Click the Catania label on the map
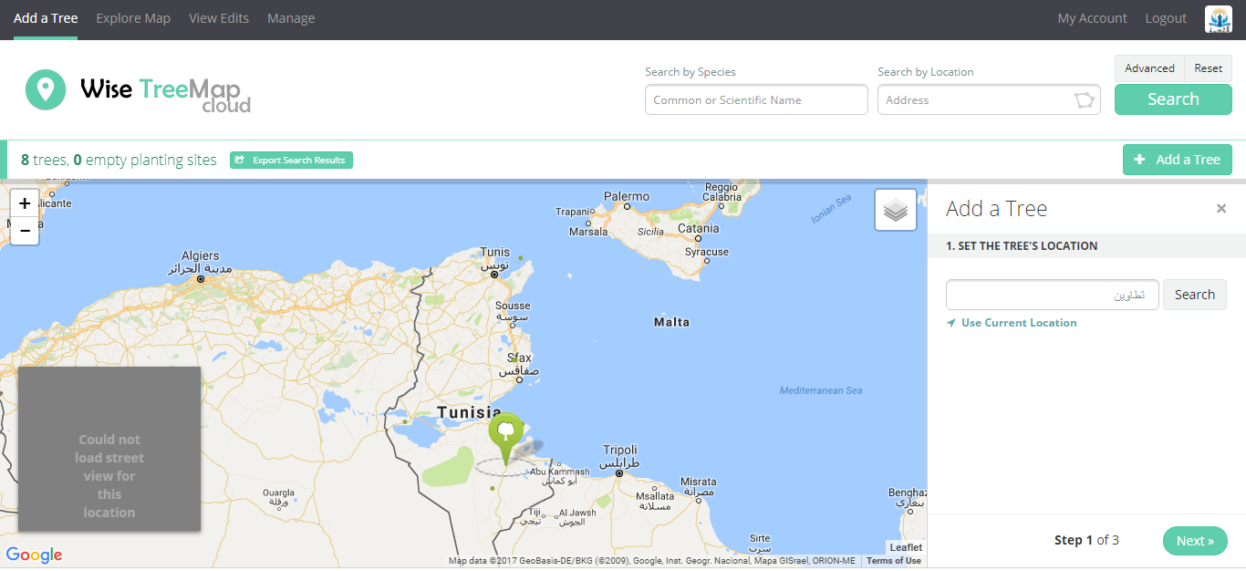 [699, 228]
